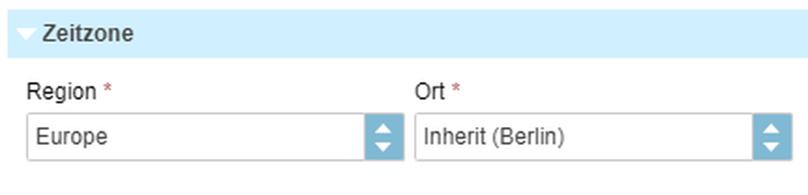Click empty space inside the Region combo box
The width and height of the screenshot is (808, 195).
[x=242, y=137]
